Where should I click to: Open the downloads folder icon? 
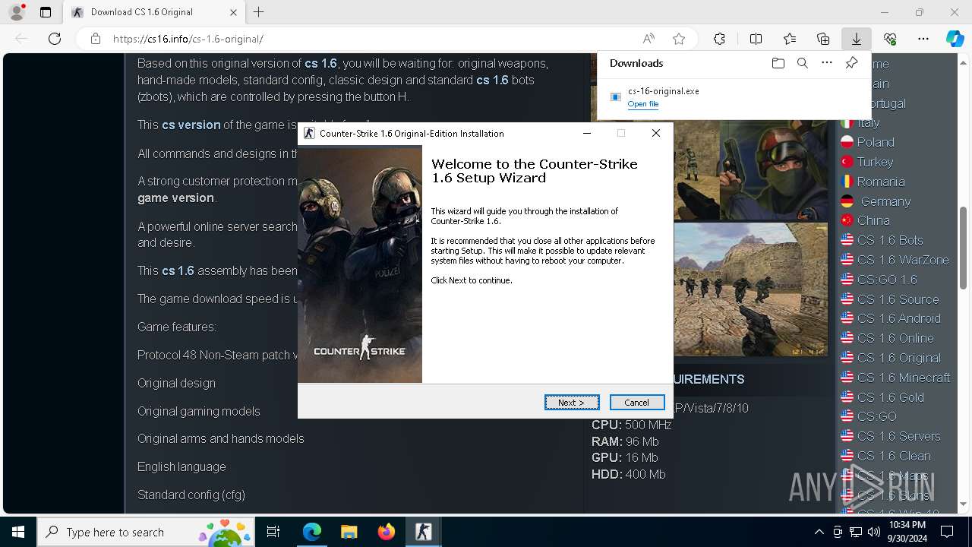[x=778, y=63]
